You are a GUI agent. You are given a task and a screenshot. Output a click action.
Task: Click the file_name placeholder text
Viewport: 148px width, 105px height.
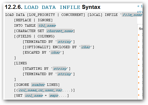(x=132, y=15)
